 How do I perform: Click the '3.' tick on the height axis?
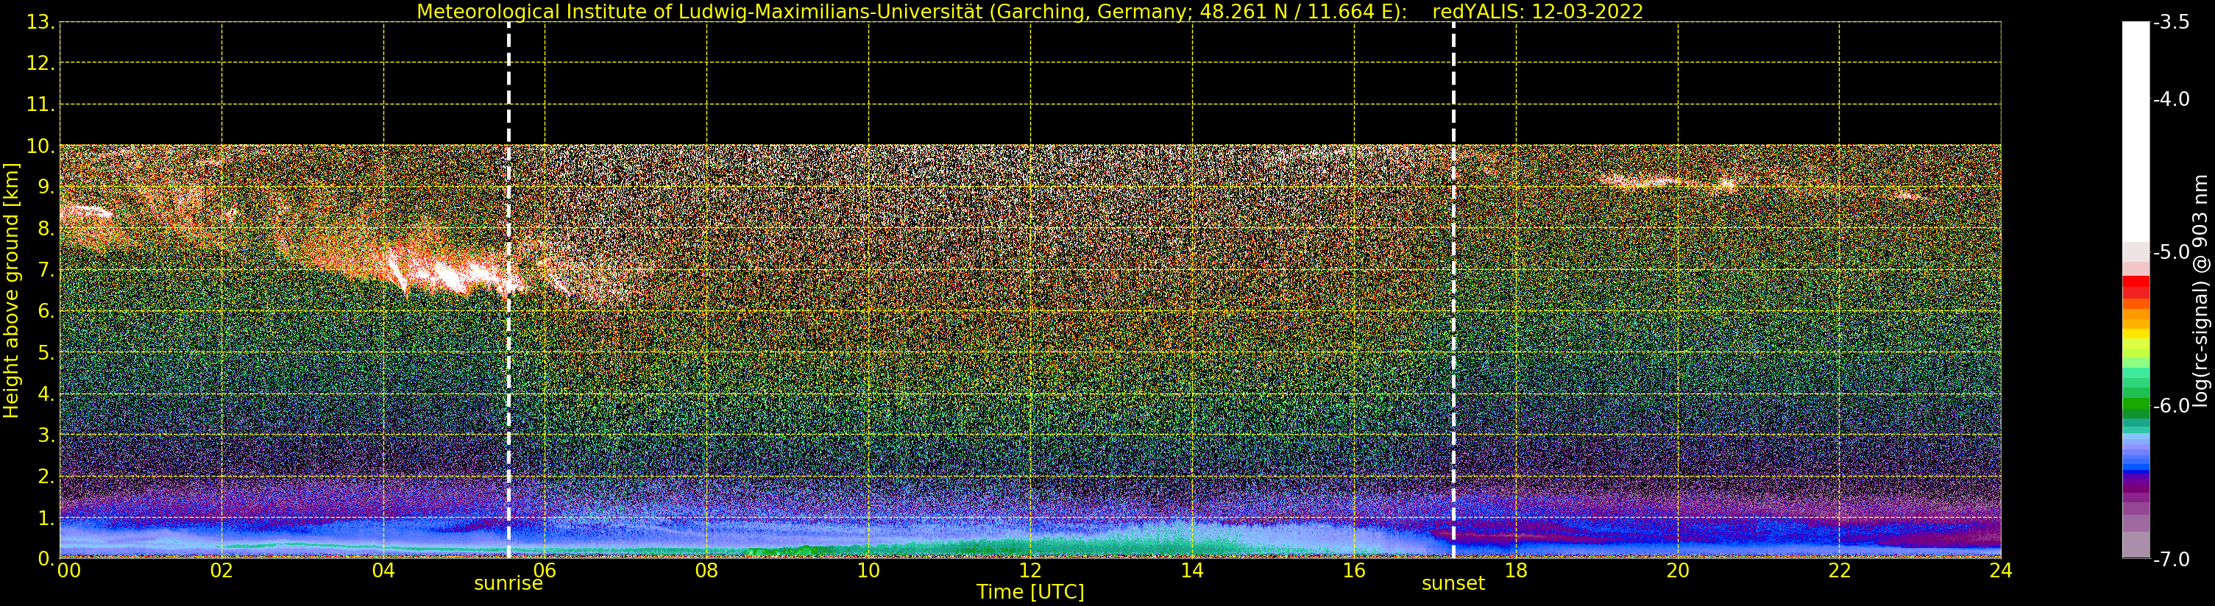point(46,435)
